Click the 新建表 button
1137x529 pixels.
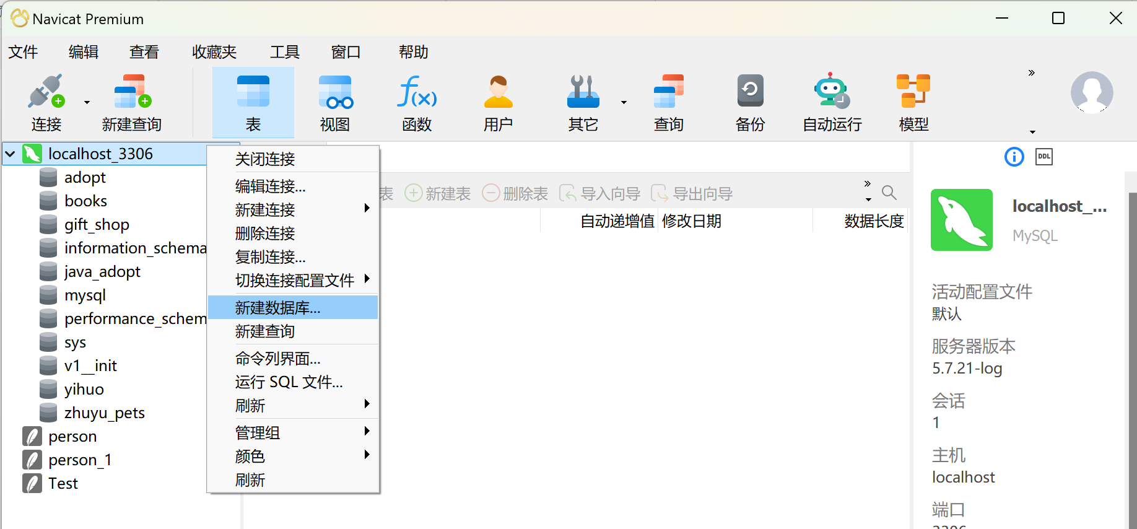(x=438, y=194)
